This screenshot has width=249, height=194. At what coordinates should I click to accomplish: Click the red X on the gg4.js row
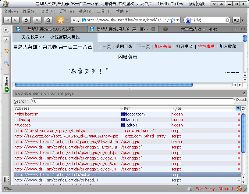click(x=239, y=169)
